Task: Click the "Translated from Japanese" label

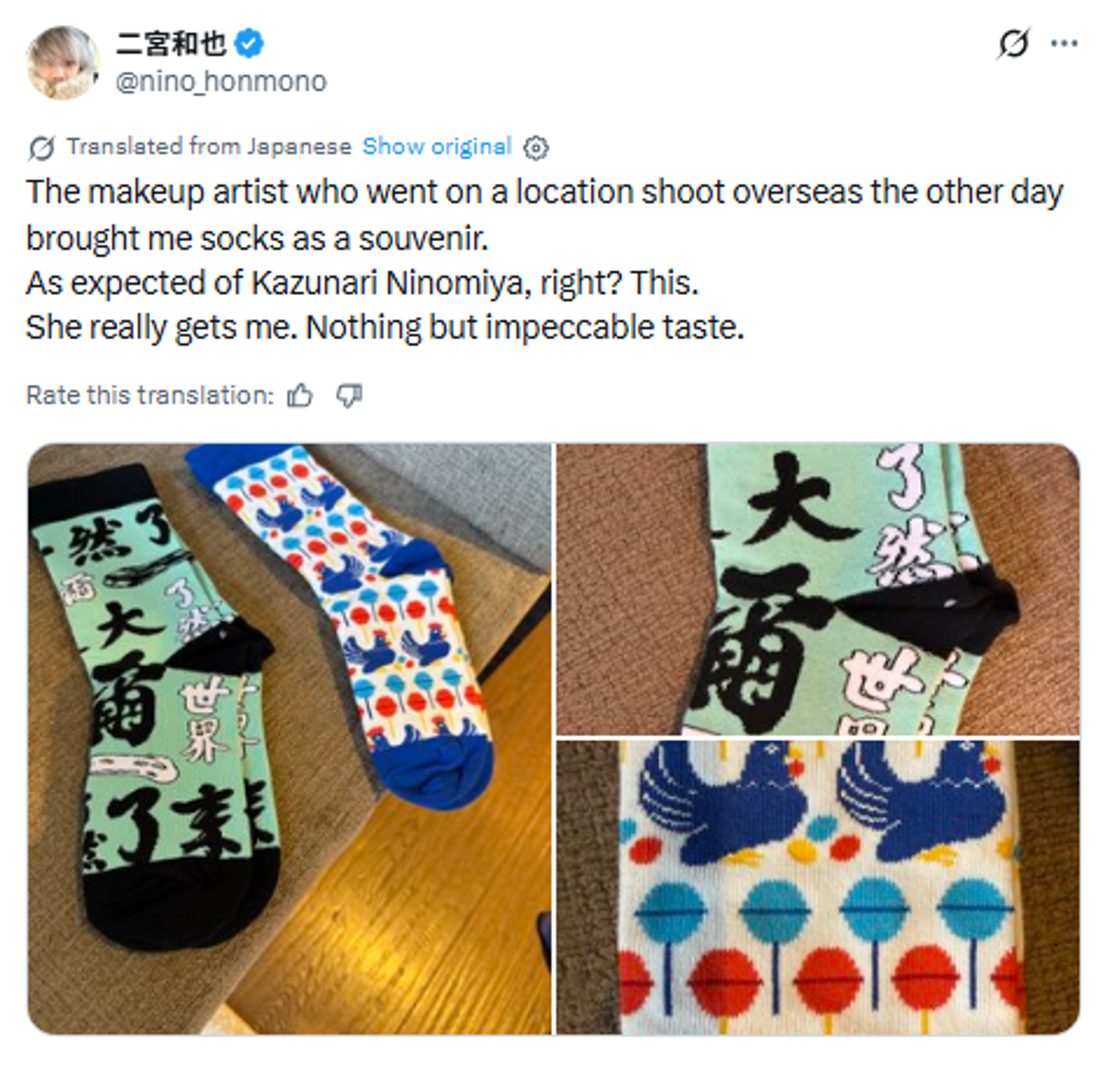Action: [209, 147]
